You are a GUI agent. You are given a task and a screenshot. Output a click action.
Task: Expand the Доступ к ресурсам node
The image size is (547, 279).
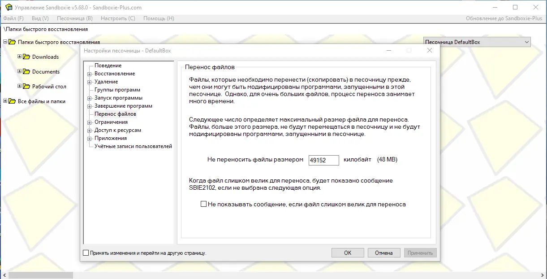90,131
